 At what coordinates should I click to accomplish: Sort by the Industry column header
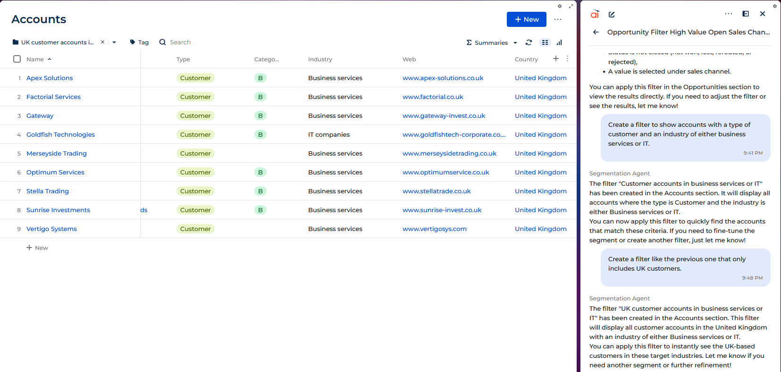point(320,59)
